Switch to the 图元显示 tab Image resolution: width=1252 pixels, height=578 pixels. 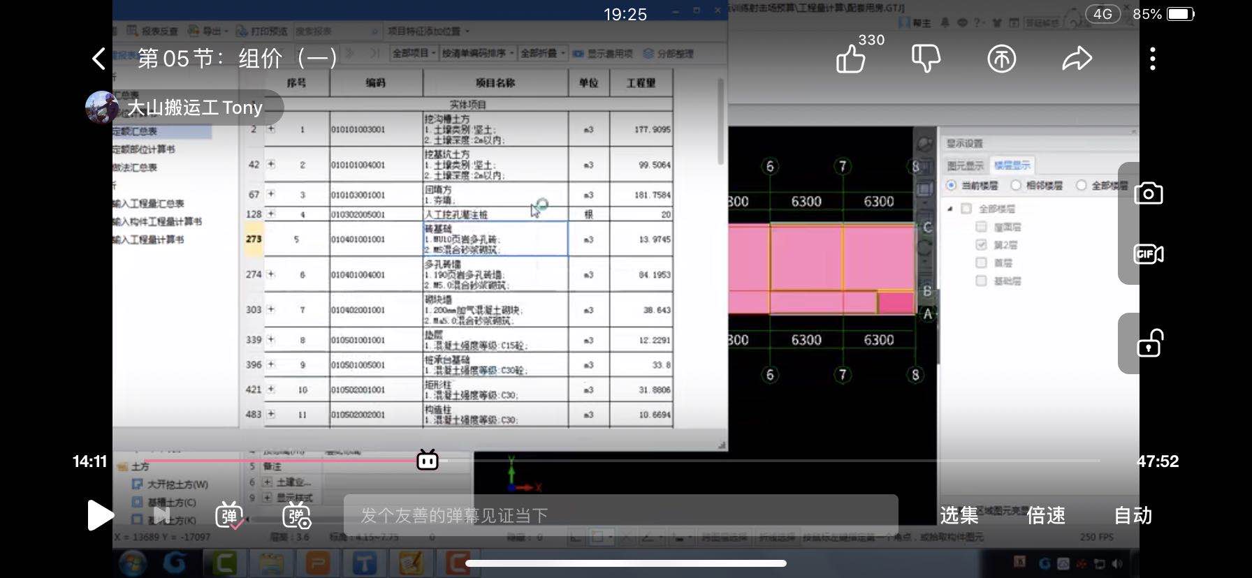point(965,165)
